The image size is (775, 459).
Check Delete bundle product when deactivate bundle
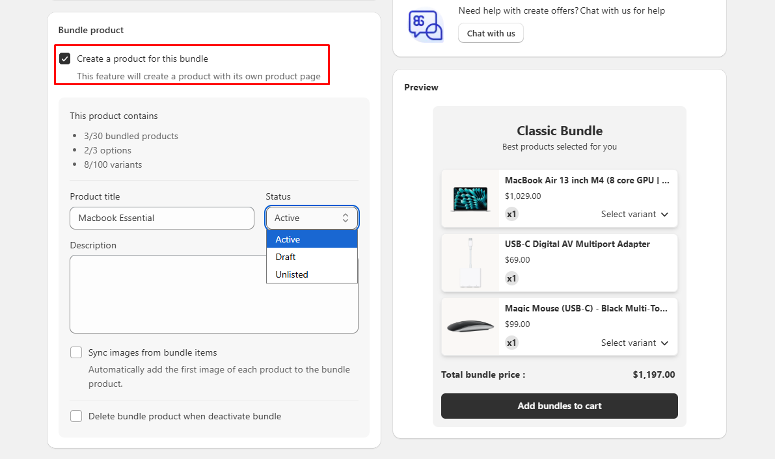pos(76,416)
